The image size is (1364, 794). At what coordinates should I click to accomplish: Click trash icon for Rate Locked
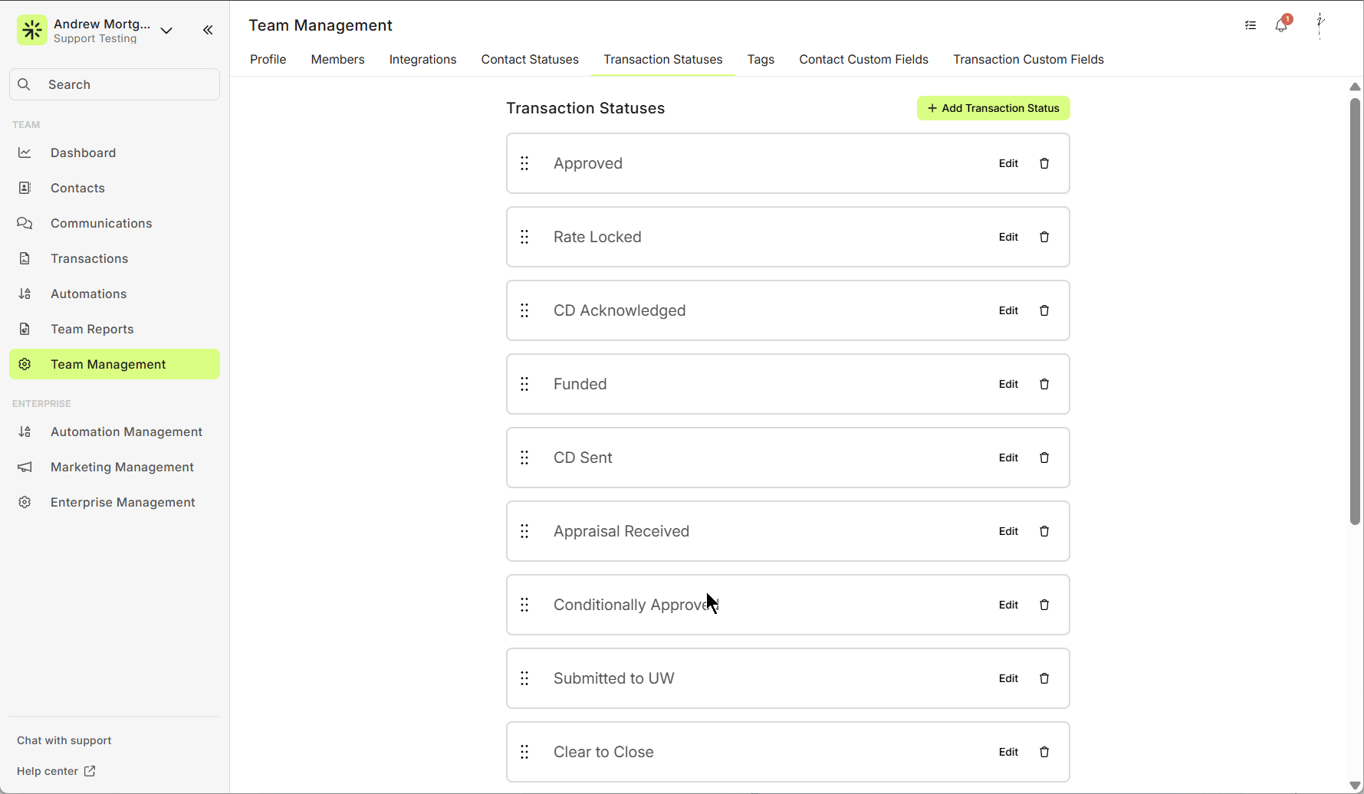1044,237
